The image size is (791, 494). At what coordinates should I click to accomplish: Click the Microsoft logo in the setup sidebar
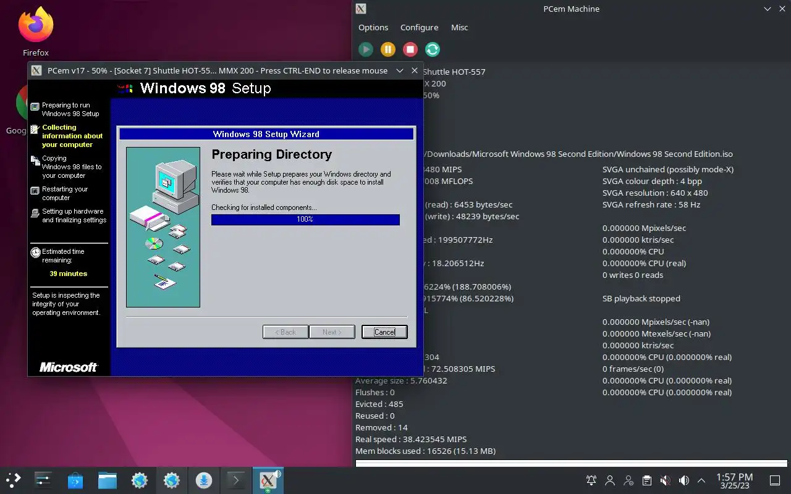click(x=69, y=367)
